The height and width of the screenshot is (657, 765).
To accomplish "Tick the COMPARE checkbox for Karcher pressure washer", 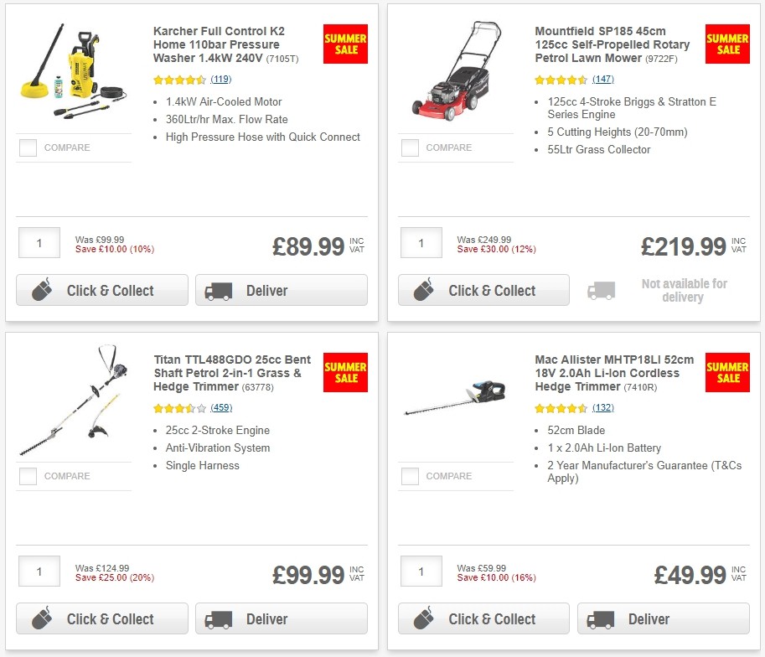I will [27, 147].
